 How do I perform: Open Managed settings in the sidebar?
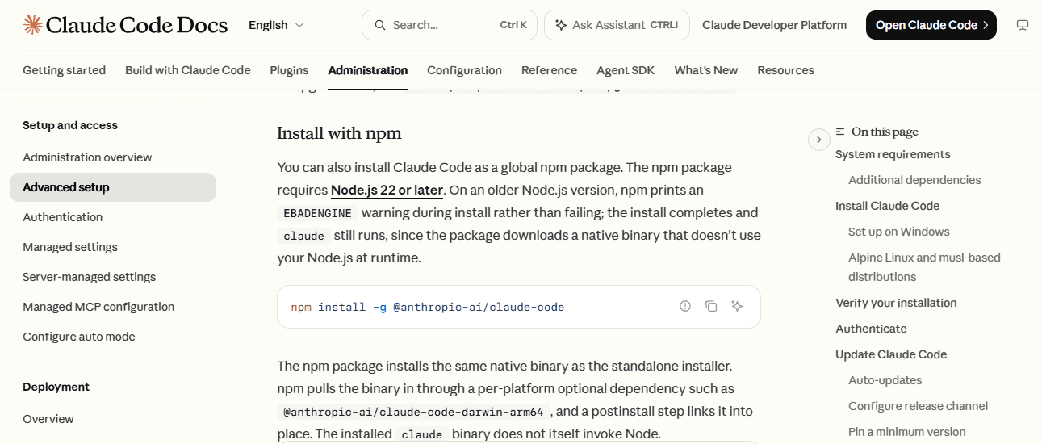113,247
